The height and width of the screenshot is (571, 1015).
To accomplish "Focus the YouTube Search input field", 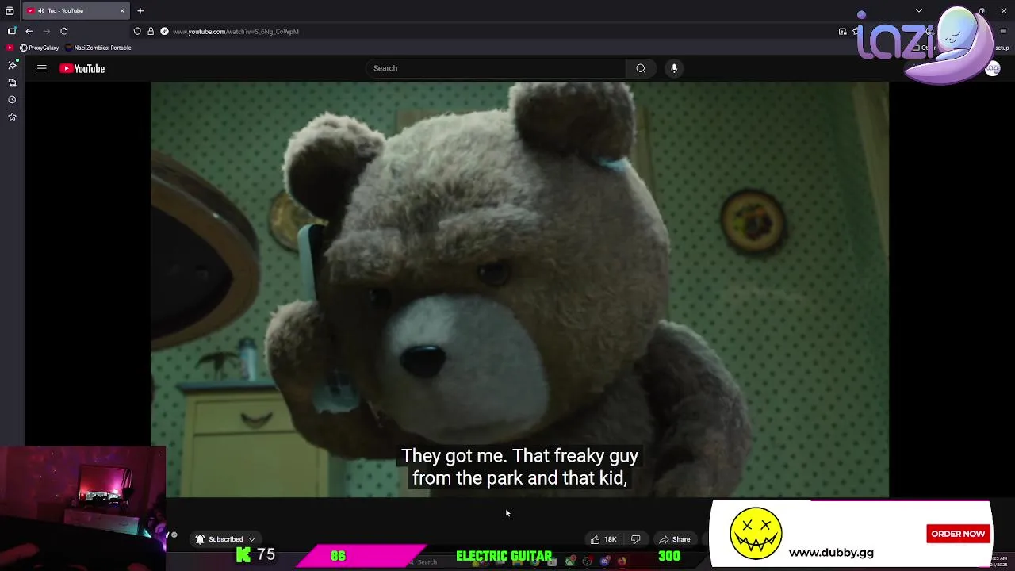I will pyautogui.click(x=496, y=68).
